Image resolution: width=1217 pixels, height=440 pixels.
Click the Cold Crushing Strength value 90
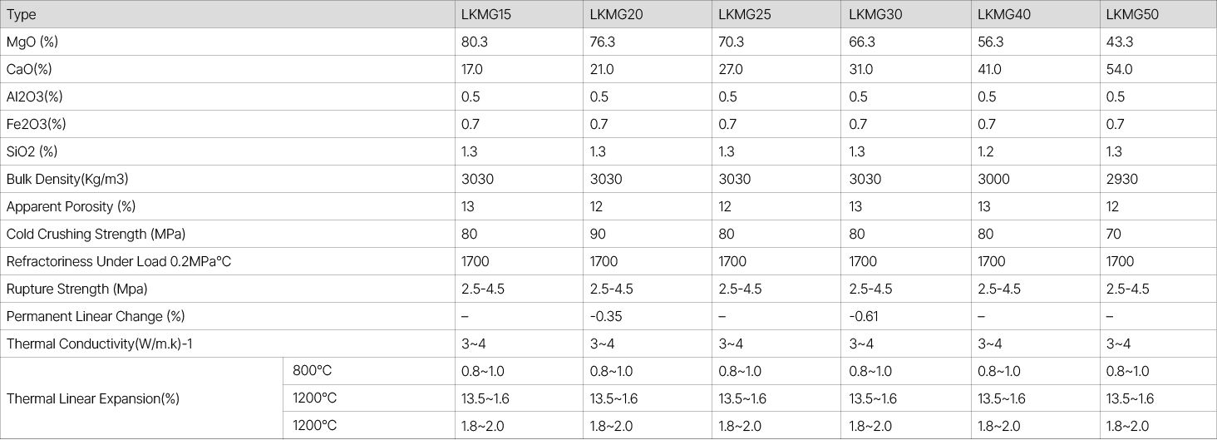coord(599,234)
